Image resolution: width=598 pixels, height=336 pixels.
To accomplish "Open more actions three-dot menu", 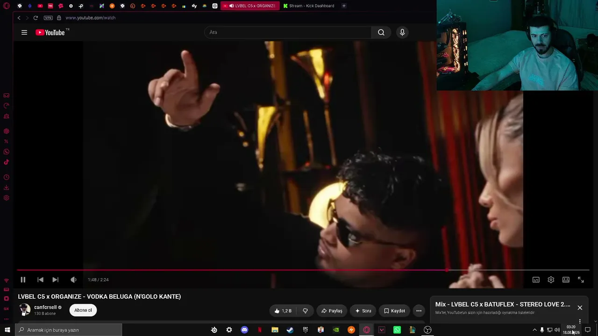I will point(419,311).
